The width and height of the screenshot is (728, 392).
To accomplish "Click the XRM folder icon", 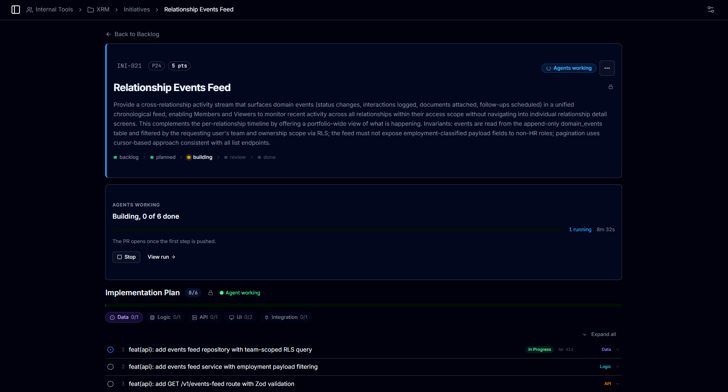I will (x=91, y=10).
